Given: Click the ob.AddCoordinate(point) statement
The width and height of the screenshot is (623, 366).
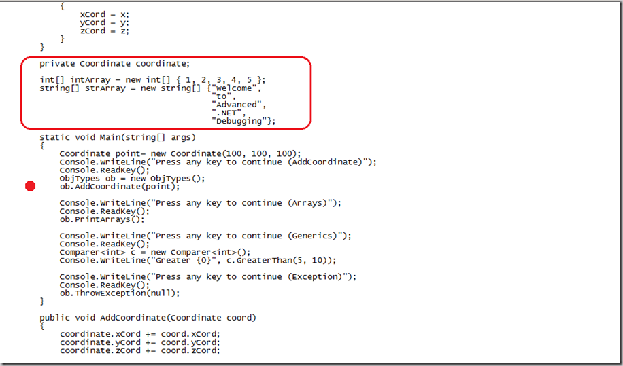Looking at the screenshot, I should 119,187.
